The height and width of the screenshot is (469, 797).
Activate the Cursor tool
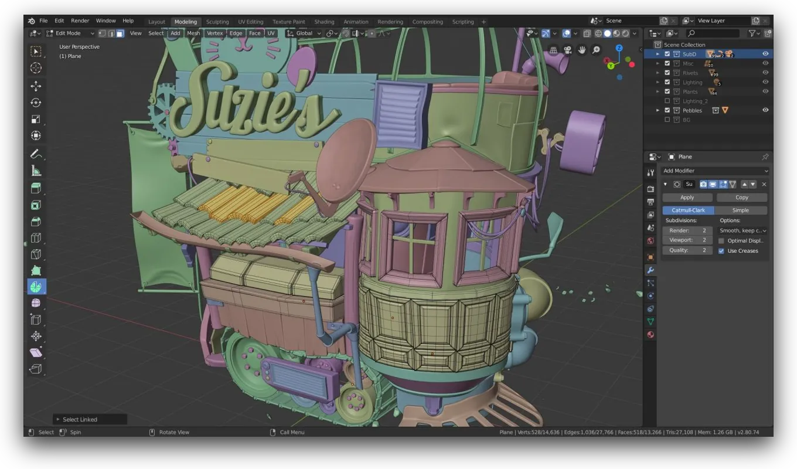point(36,68)
